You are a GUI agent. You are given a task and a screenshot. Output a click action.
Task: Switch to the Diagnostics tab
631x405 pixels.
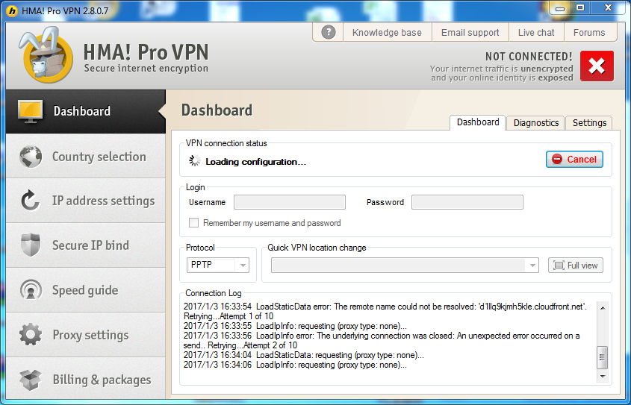536,123
